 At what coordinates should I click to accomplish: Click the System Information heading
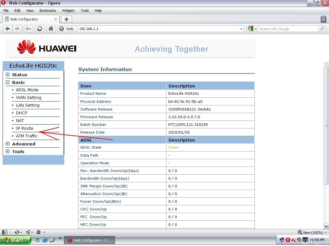[105, 69]
